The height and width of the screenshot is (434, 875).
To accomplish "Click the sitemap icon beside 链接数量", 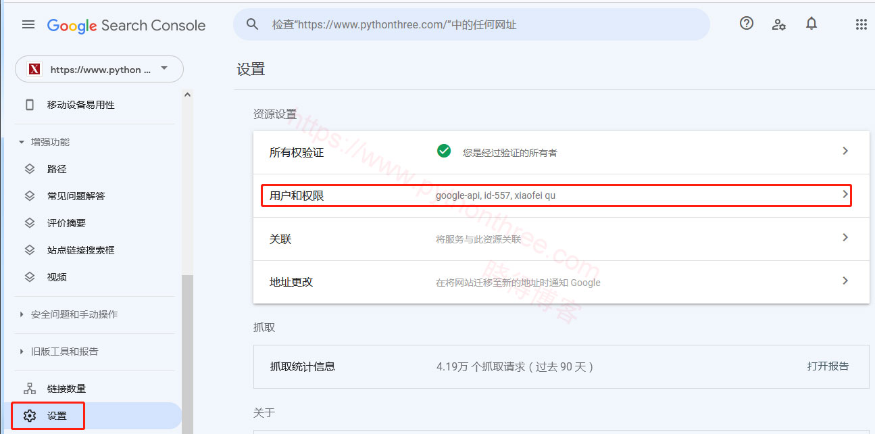I will tap(30, 389).
